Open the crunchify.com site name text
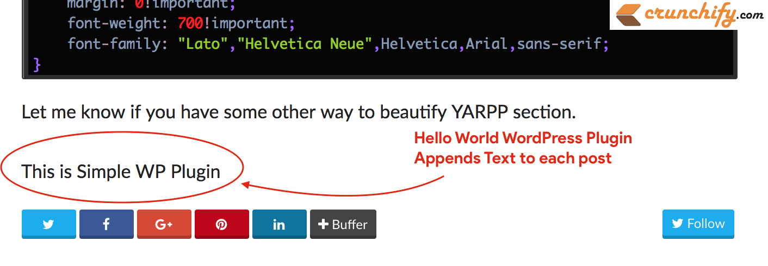768x266 pixels. (x=704, y=14)
